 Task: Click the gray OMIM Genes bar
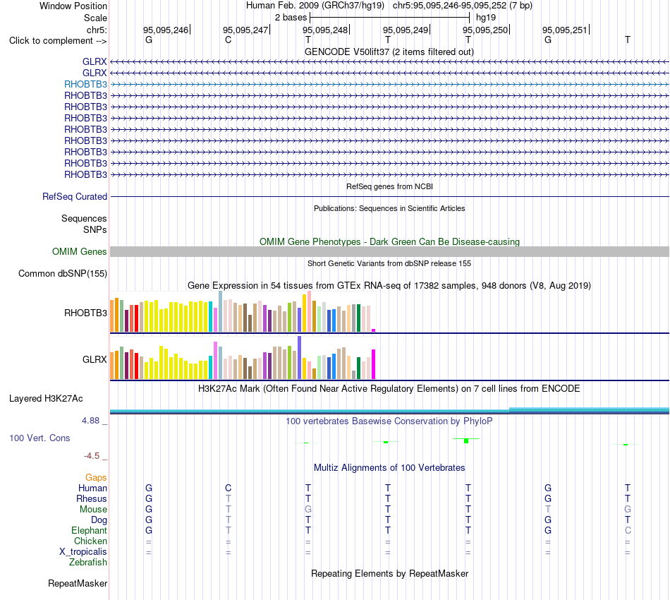tap(389, 251)
